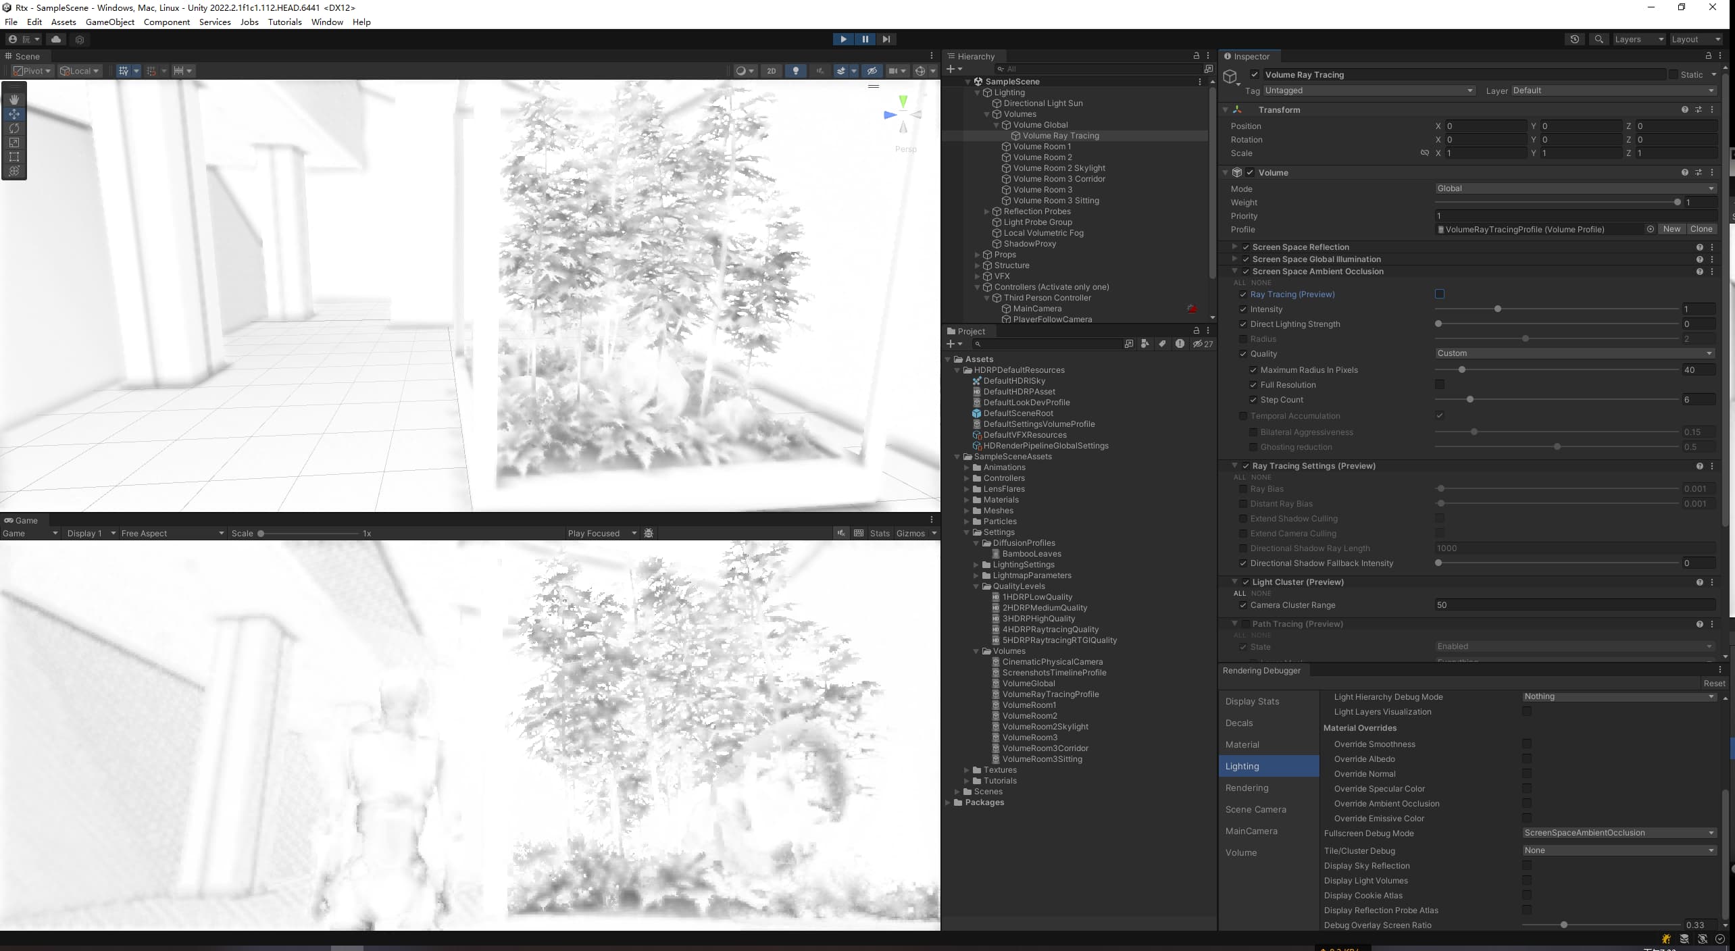Toggle Override Albedo in Rendering Debugger
The width and height of the screenshot is (1735, 951).
pos(1527,759)
